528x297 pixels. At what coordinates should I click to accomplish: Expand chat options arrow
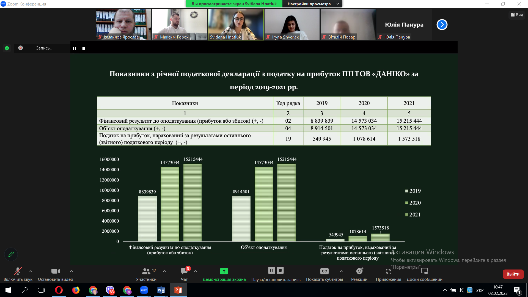(196, 271)
